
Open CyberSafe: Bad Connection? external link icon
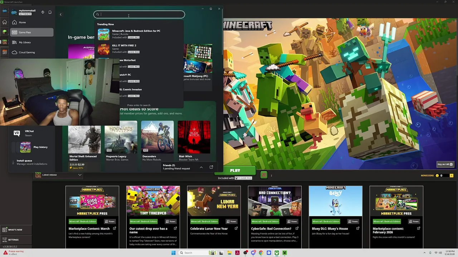pos(297,228)
